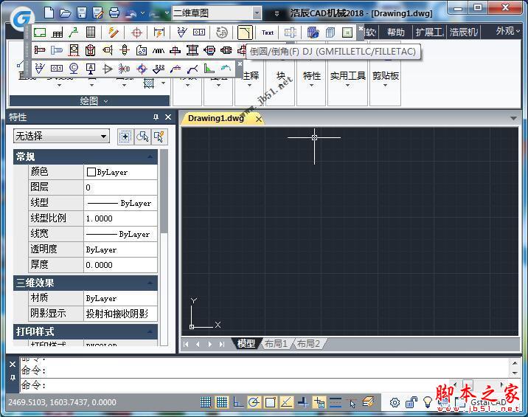Image resolution: width=528 pixels, height=417 pixels.
Task: Collapse the 常规 properties section
Action: (150, 156)
